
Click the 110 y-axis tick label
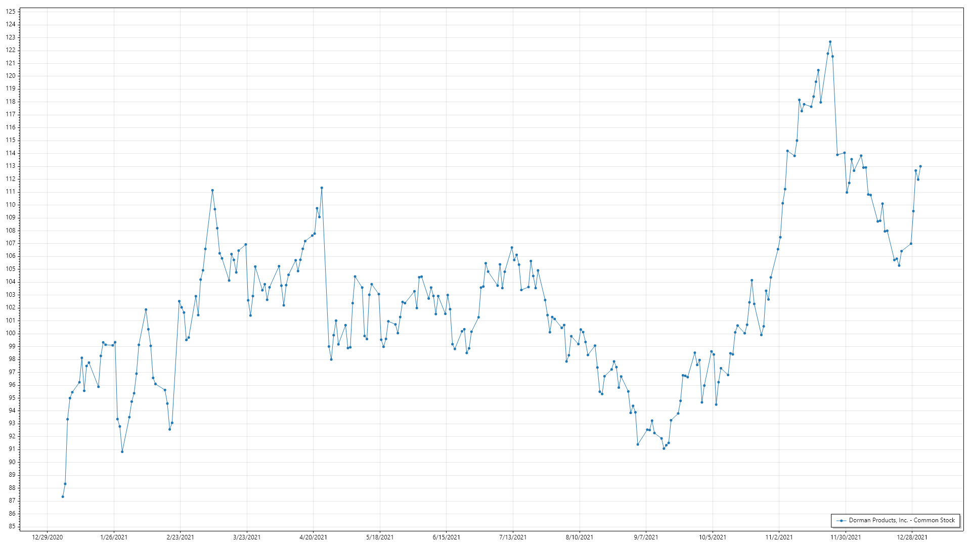pyautogui.click(x=11, y=205)
